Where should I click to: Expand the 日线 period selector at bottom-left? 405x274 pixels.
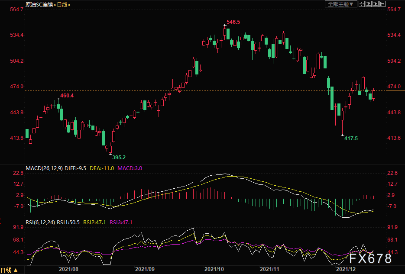tap(10, 270)
